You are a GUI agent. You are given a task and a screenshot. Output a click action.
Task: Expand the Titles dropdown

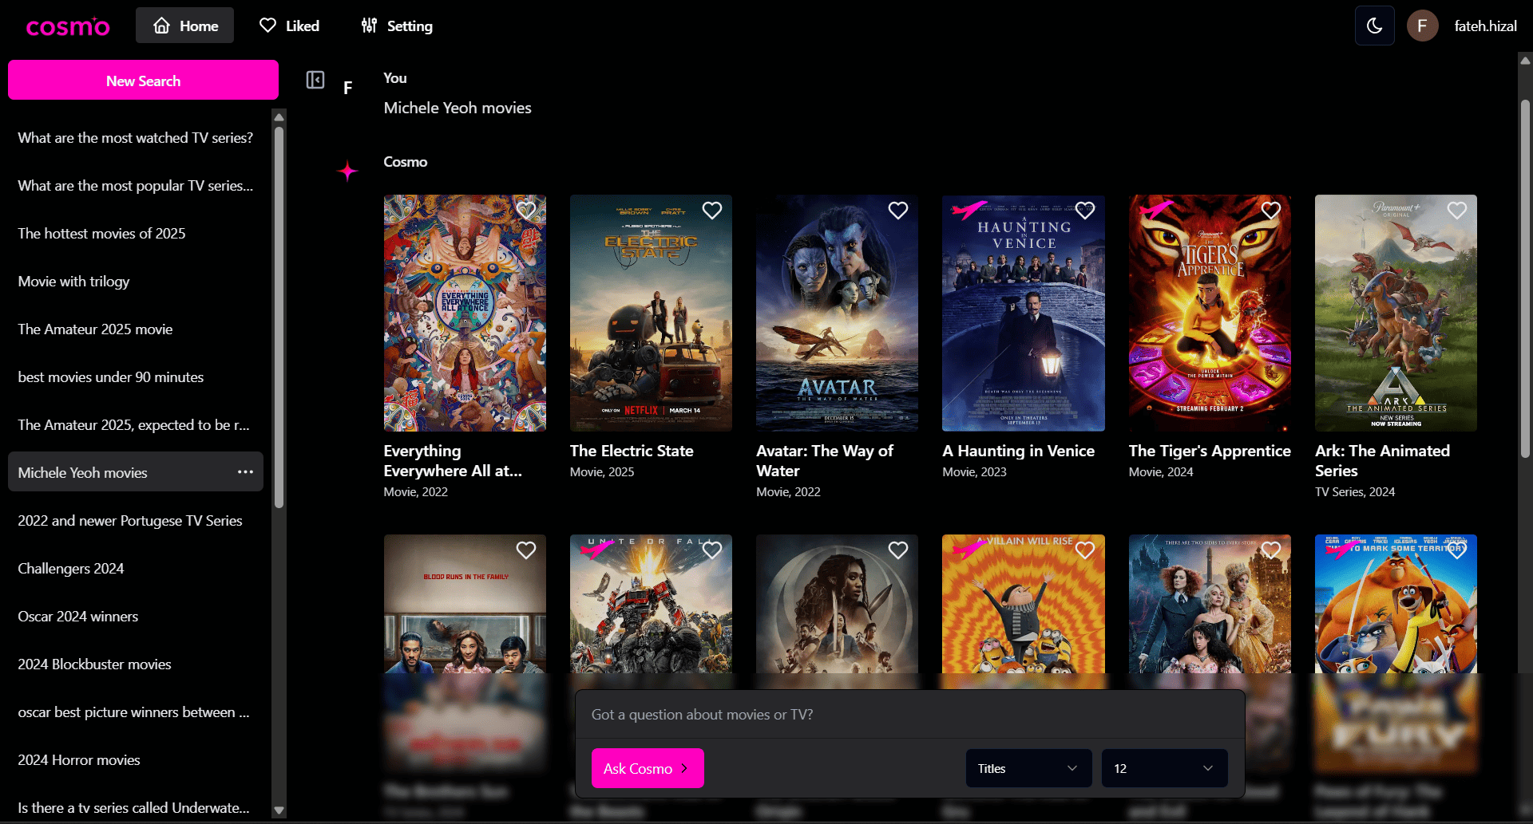point(1028,768)
